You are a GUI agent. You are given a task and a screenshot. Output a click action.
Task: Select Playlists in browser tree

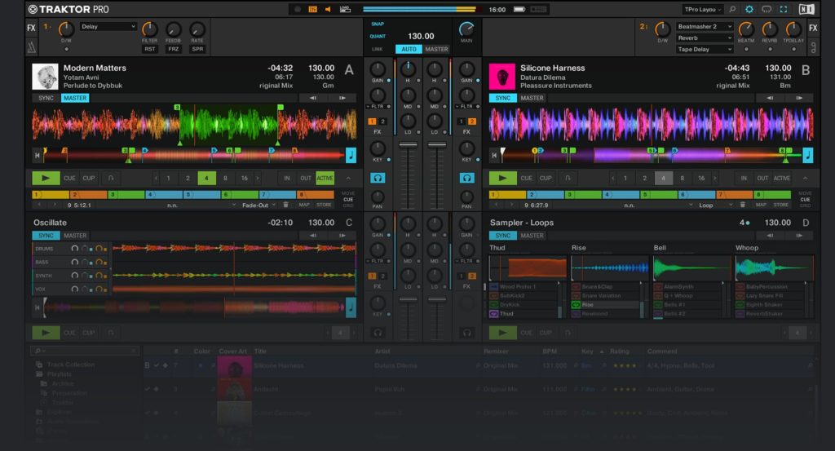click(59, 374)
